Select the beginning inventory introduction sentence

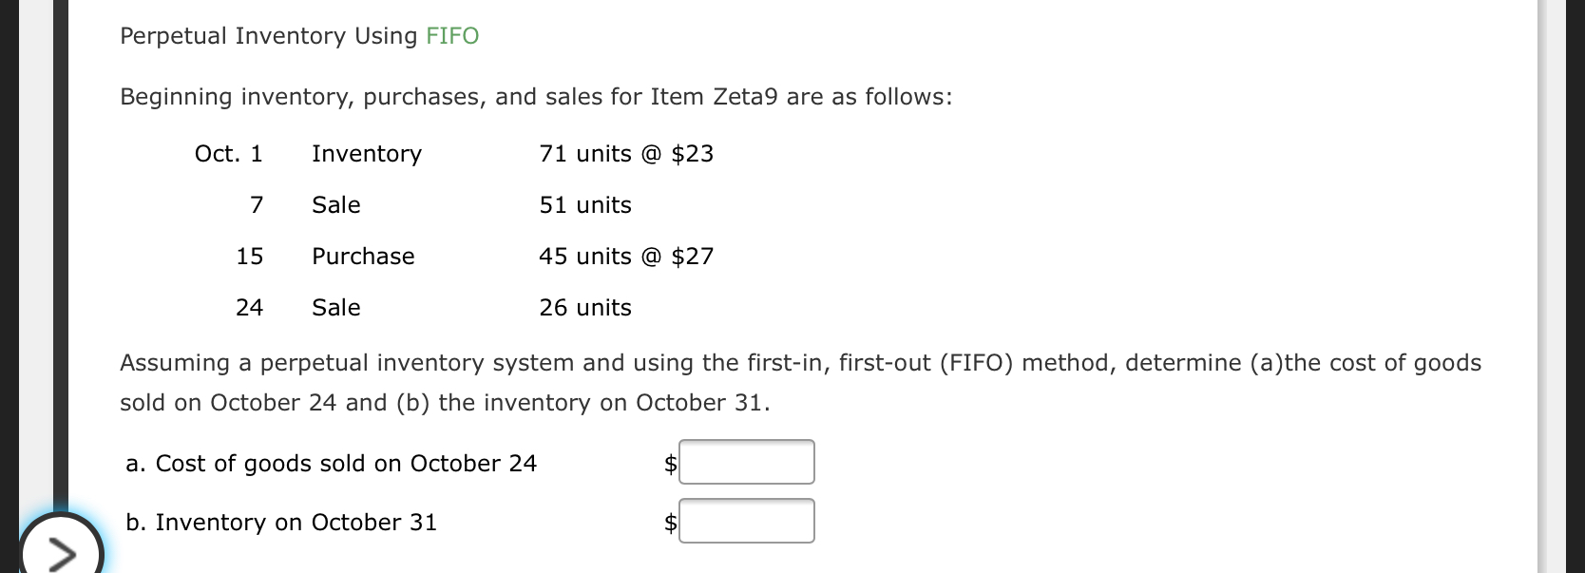[535, 96]
